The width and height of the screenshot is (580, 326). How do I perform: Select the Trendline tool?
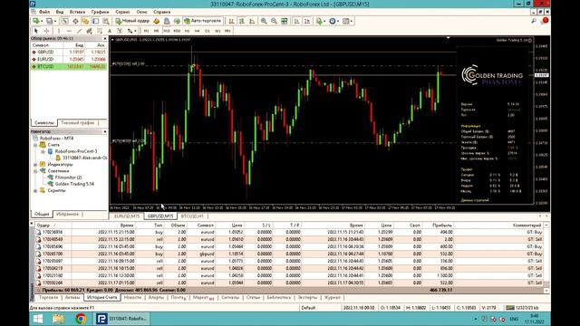(79, 31)
